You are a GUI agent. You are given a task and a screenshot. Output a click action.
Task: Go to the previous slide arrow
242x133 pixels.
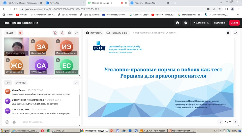tap(220, 122)
